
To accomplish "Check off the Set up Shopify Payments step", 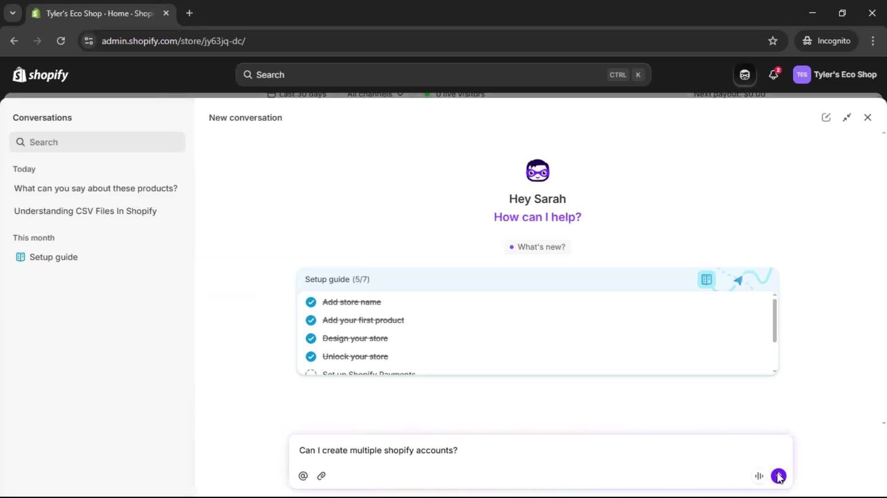I will pos(311,373).
